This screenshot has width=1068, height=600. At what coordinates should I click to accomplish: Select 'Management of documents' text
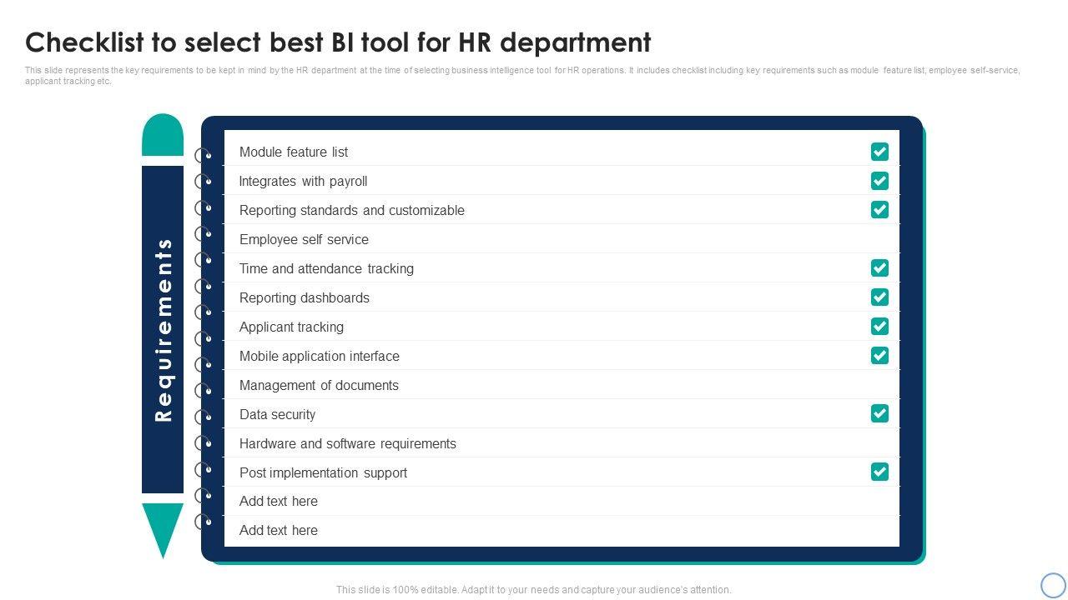click(319, 385)
